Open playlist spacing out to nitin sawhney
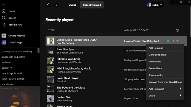Screen dimensions: 191x107 pos(17,51)
